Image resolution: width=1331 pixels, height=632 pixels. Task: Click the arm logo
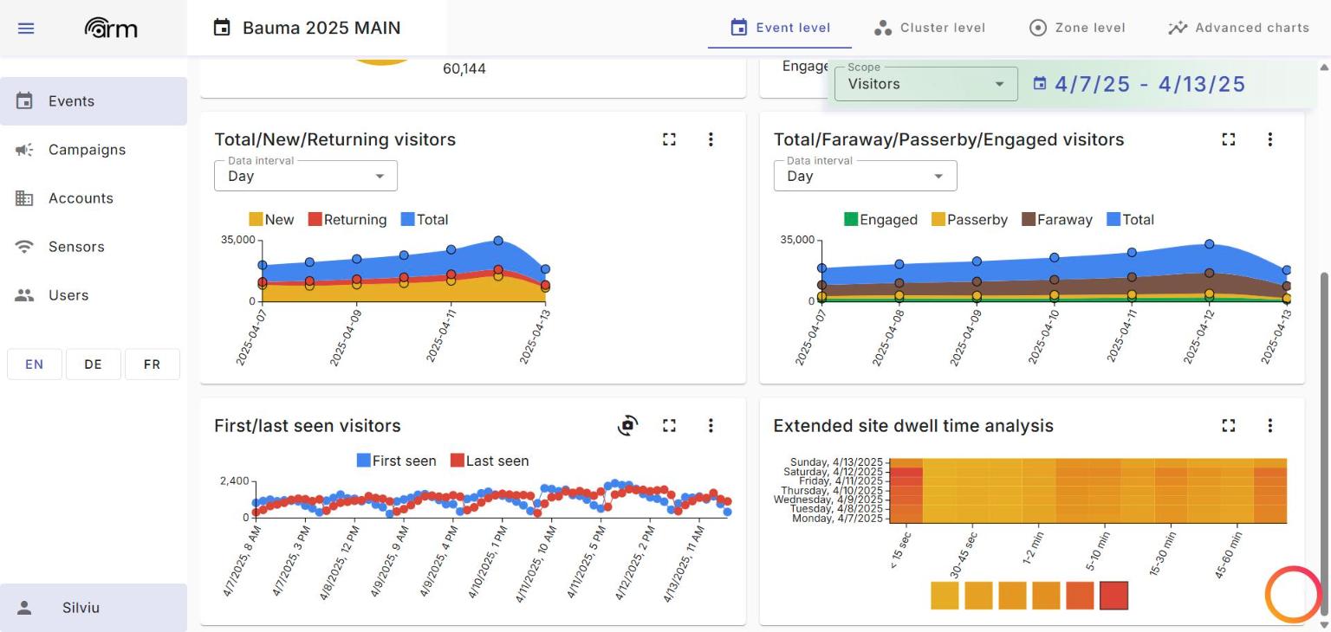(x=111, y=28)
